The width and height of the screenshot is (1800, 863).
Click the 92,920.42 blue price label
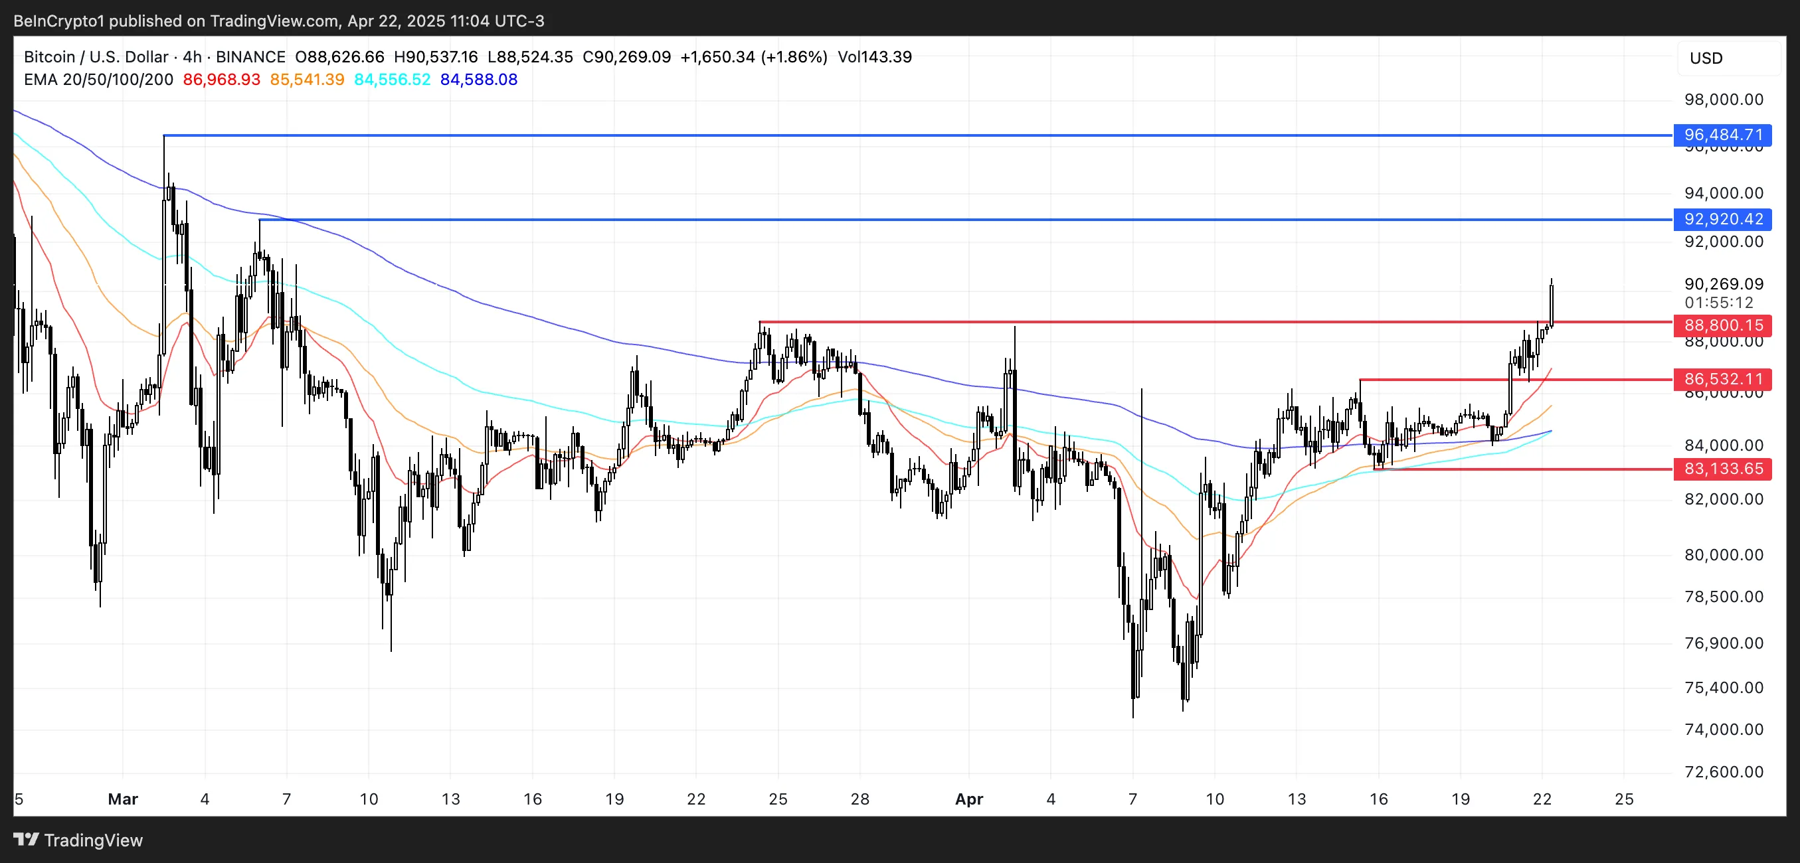pyautogui.click(x=1722, y=219)
